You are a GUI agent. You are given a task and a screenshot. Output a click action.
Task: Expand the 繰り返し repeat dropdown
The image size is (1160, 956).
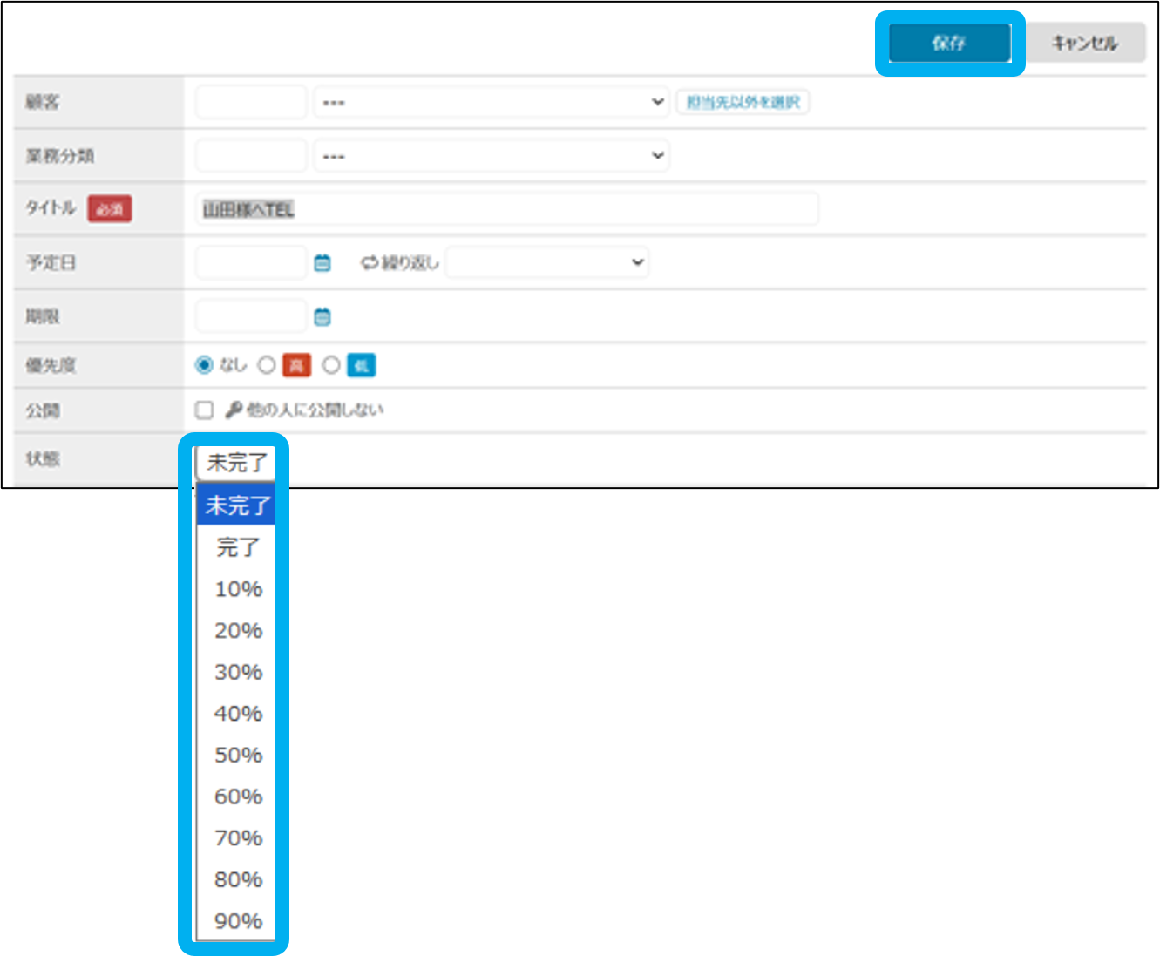coord(546,262)
